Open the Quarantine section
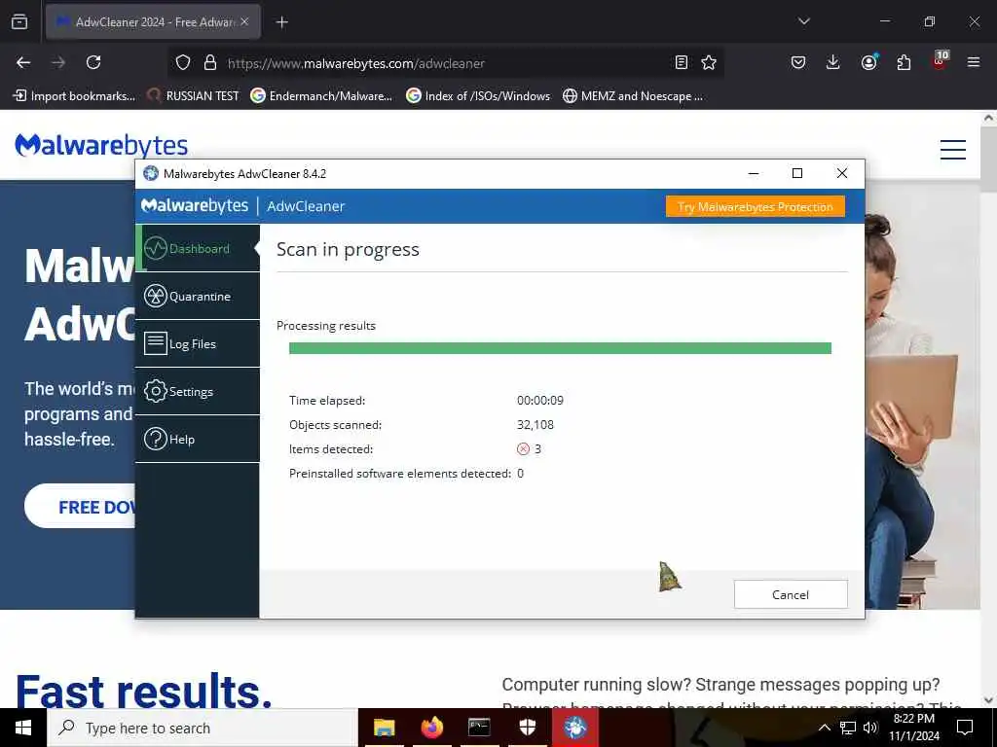Image resolution: width=997 pixels, height=747 pixels. [198, 296]
